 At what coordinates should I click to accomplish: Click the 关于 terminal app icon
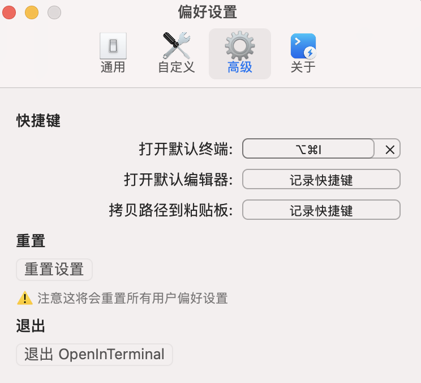tap(303, 46)
